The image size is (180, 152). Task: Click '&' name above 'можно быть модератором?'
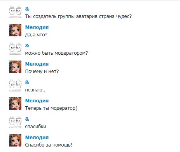(x=27, y=46)
